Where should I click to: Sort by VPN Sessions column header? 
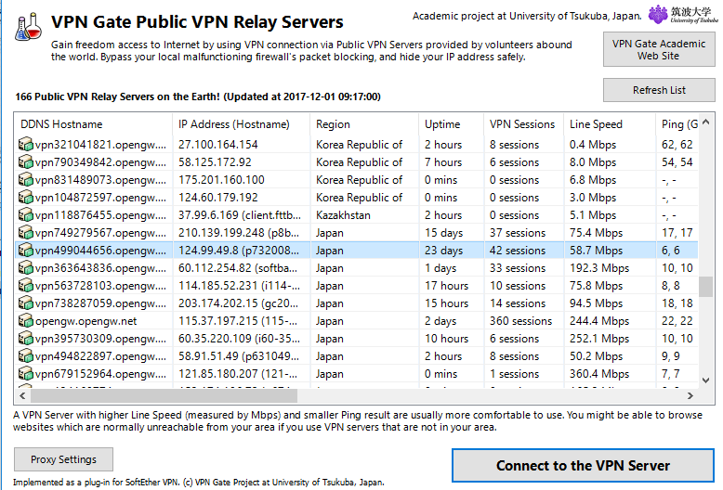click(x=524, y=124)
